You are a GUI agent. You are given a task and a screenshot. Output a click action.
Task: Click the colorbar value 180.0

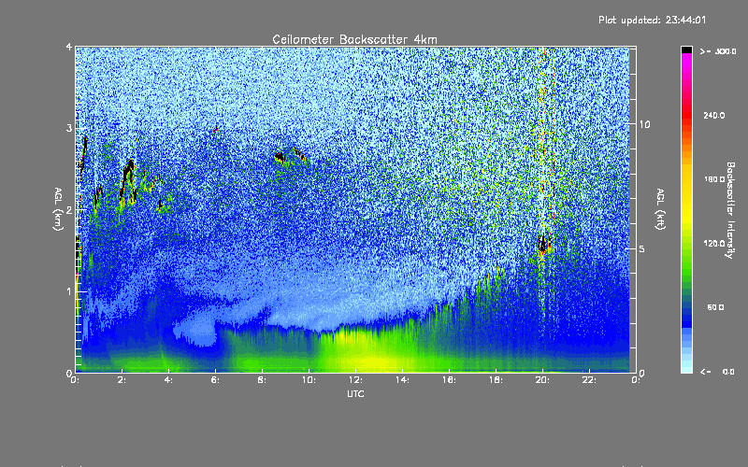click(x=713, y=179)
